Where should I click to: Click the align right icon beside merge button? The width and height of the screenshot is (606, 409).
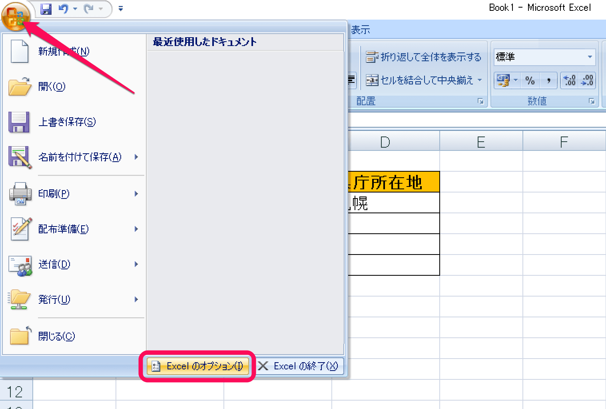(x=351, y=80)
